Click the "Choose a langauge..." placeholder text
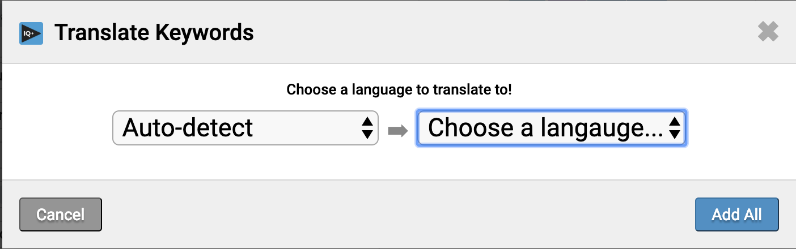This screenshot has height=249, width=796. 545,128
